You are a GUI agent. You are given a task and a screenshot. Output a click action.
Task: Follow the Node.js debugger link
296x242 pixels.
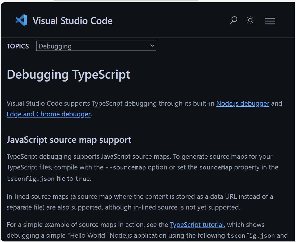[x=243, y=103]
